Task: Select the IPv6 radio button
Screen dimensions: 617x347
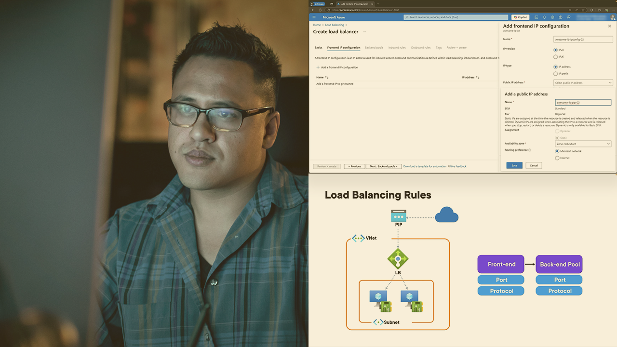Action: pyautogui.click(x=555, y=56)
